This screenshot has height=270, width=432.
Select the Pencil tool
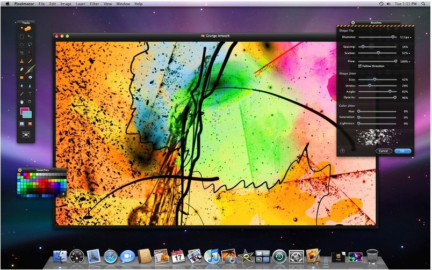30,61
